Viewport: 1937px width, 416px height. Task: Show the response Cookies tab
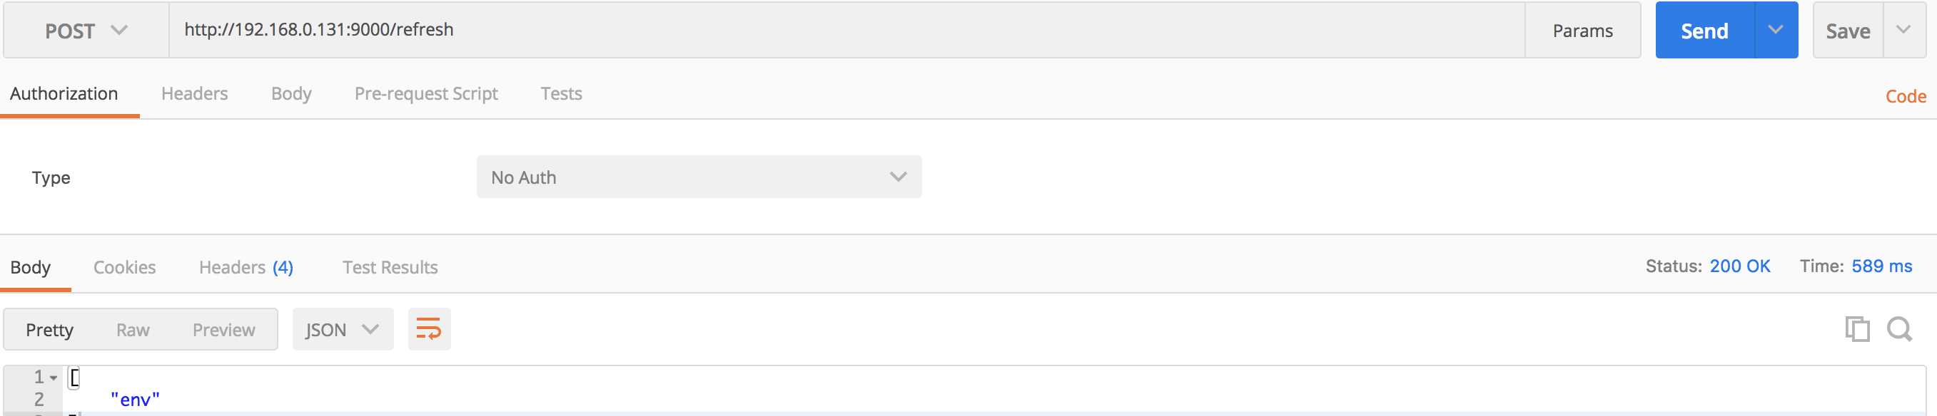[x=124, y=267]
